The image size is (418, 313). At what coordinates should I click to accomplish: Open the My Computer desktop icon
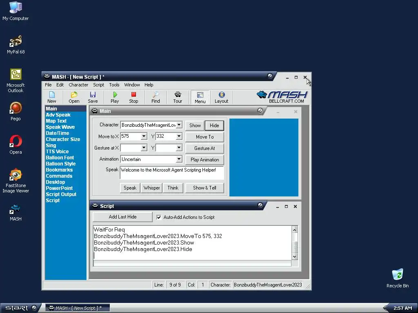click(16, 11)
